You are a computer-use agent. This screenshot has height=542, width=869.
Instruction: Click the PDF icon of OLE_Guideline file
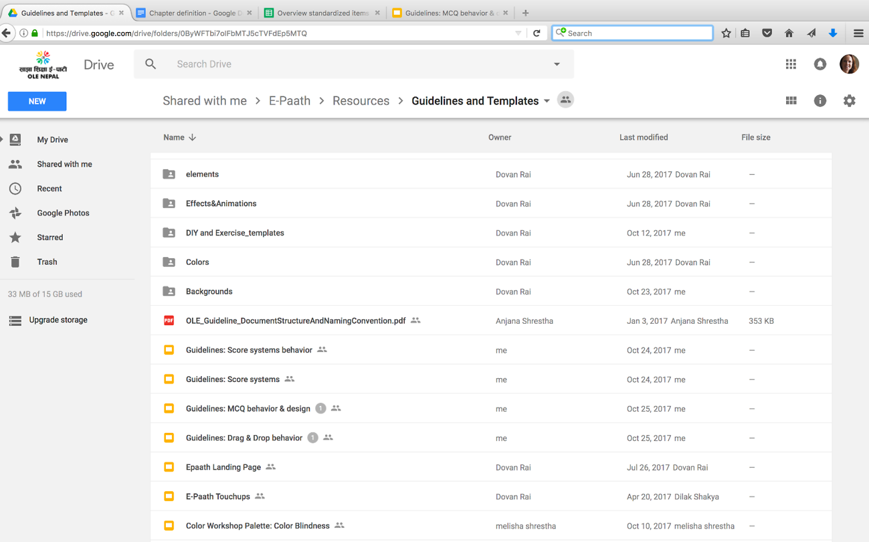pos(169,321)
